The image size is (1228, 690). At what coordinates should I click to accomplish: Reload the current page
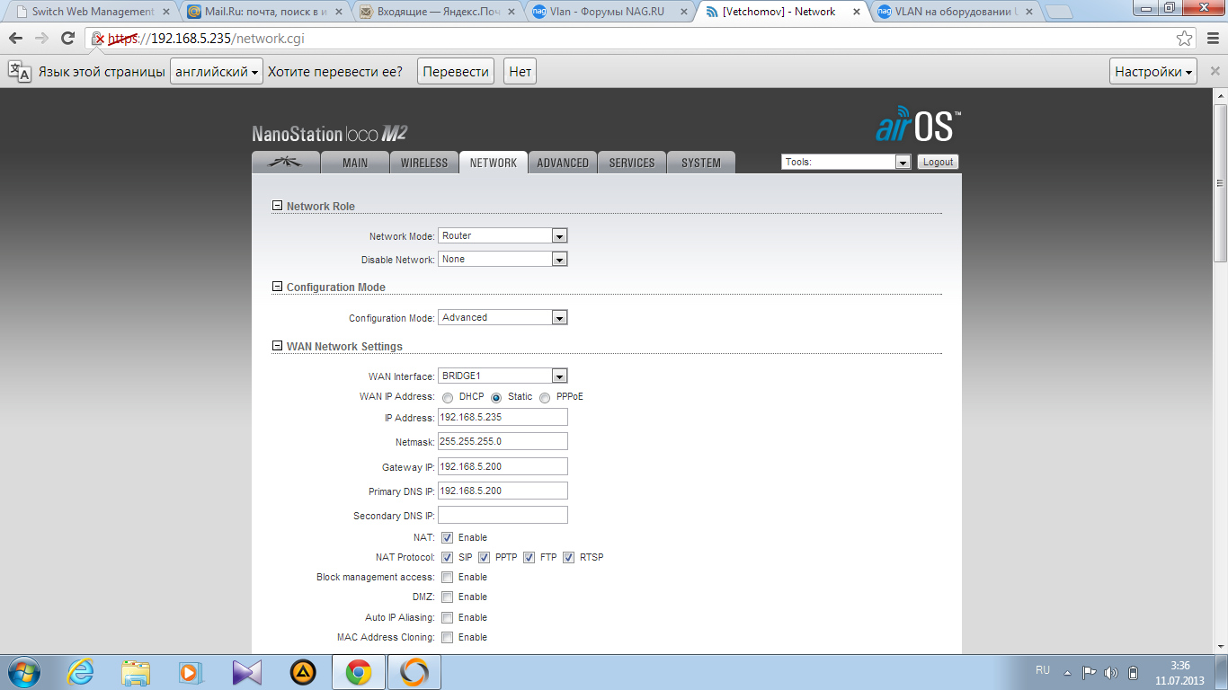tap(67, 38)
